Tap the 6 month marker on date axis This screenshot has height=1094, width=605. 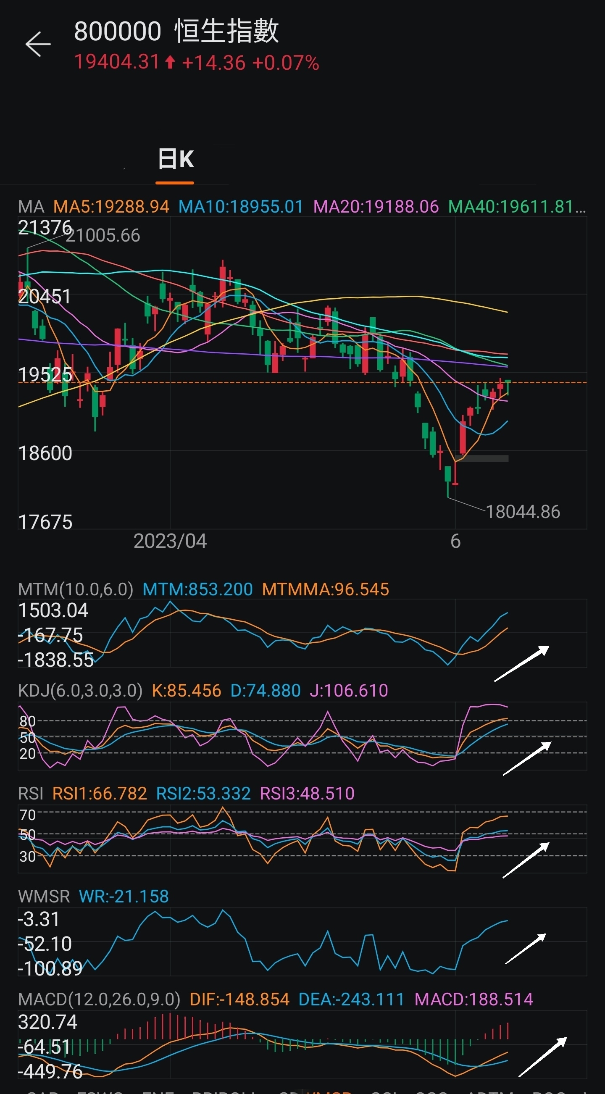pyautogui.click(x=455, y=542)
